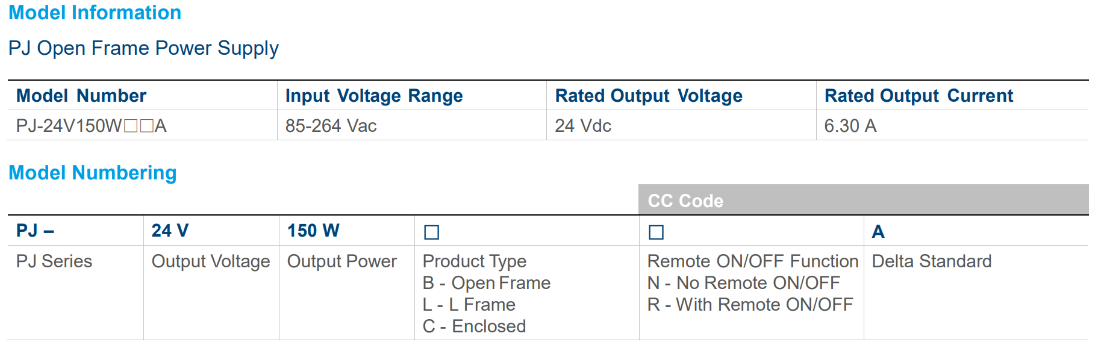Click the PJ Open Frame Power Supply subtitle

tap(143, 48)
